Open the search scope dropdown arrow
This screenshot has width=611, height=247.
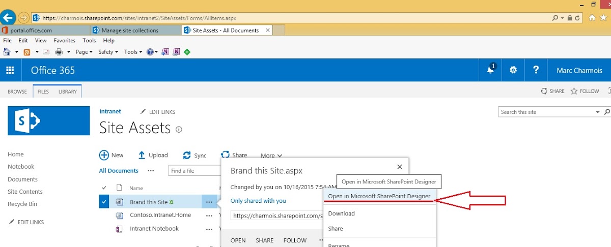598,112
